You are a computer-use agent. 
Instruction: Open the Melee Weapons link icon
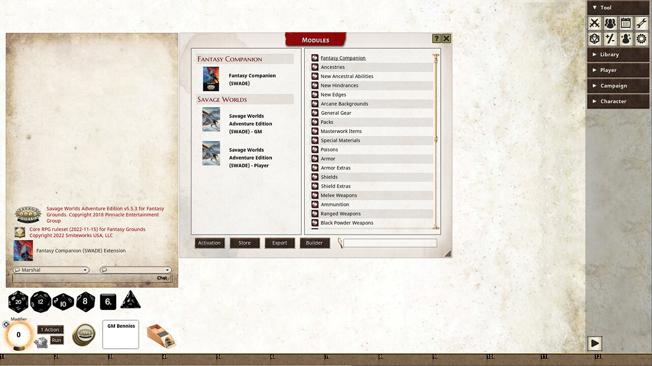coord(315,195)
